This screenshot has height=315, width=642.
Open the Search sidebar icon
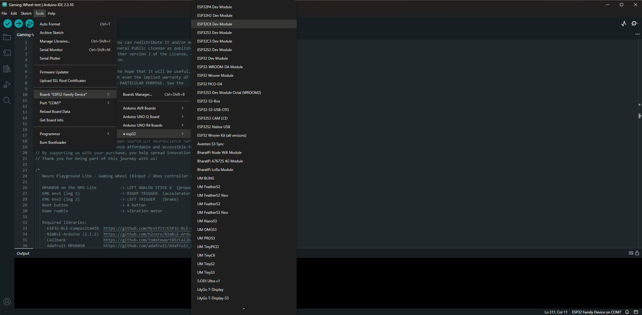click(7, 101)
